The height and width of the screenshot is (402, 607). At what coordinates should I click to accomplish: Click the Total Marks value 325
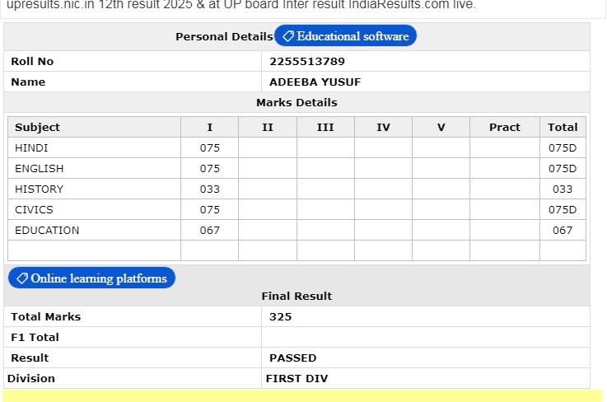click(x=280, y=317)
